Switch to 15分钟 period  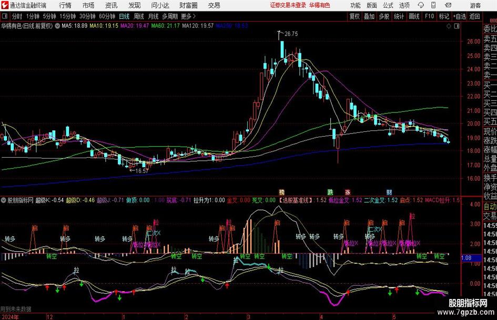[67, 16]
